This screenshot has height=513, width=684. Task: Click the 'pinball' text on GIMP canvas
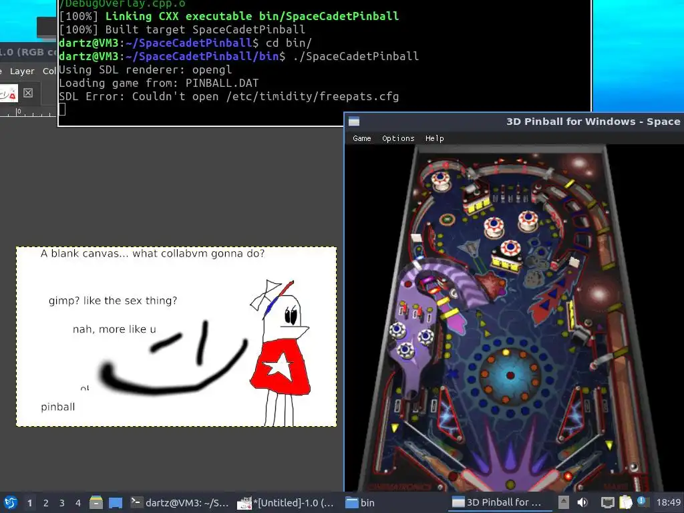coord(58,407)
